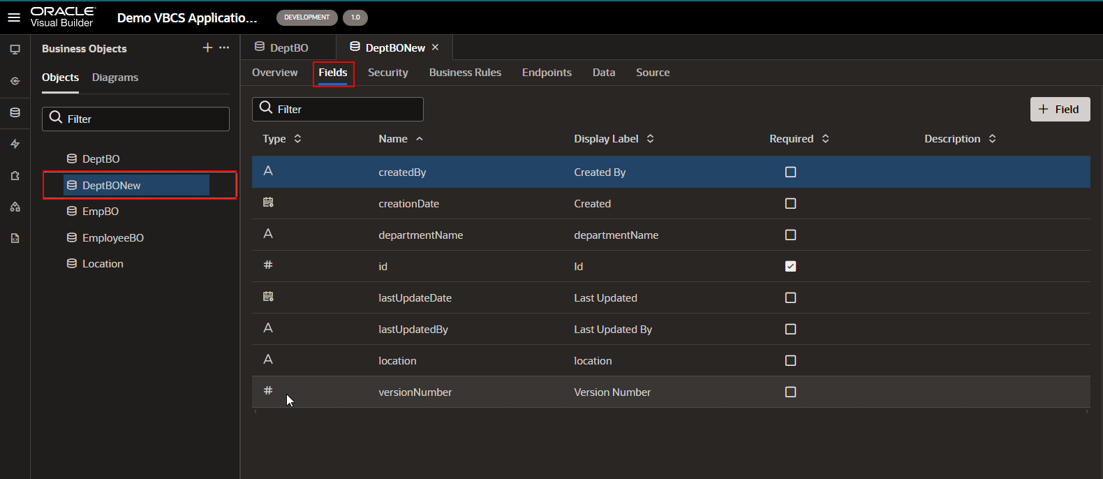Open the Services sidebar icon

point(15,81)
